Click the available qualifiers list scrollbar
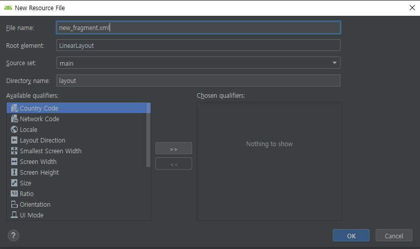 (148, 135)
